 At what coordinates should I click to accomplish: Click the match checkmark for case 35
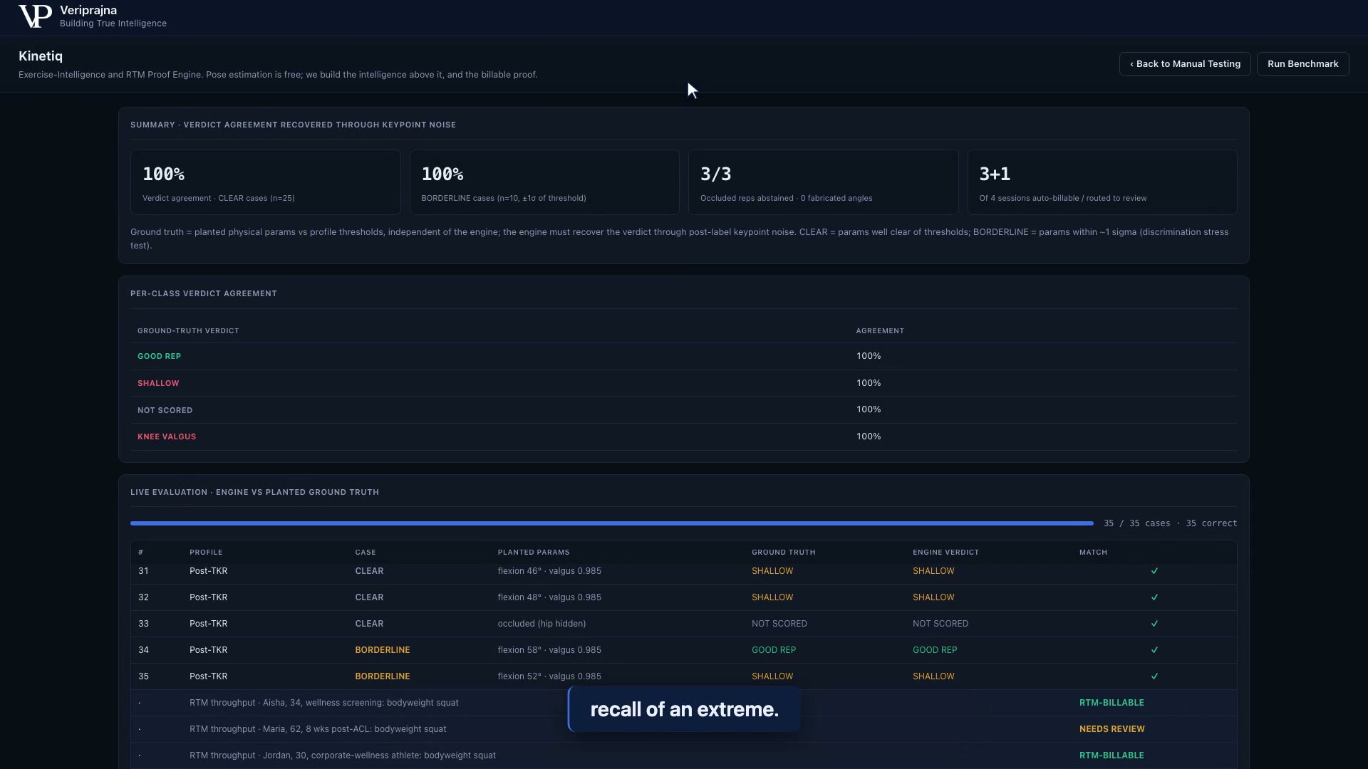click(x=1154, y=676)
